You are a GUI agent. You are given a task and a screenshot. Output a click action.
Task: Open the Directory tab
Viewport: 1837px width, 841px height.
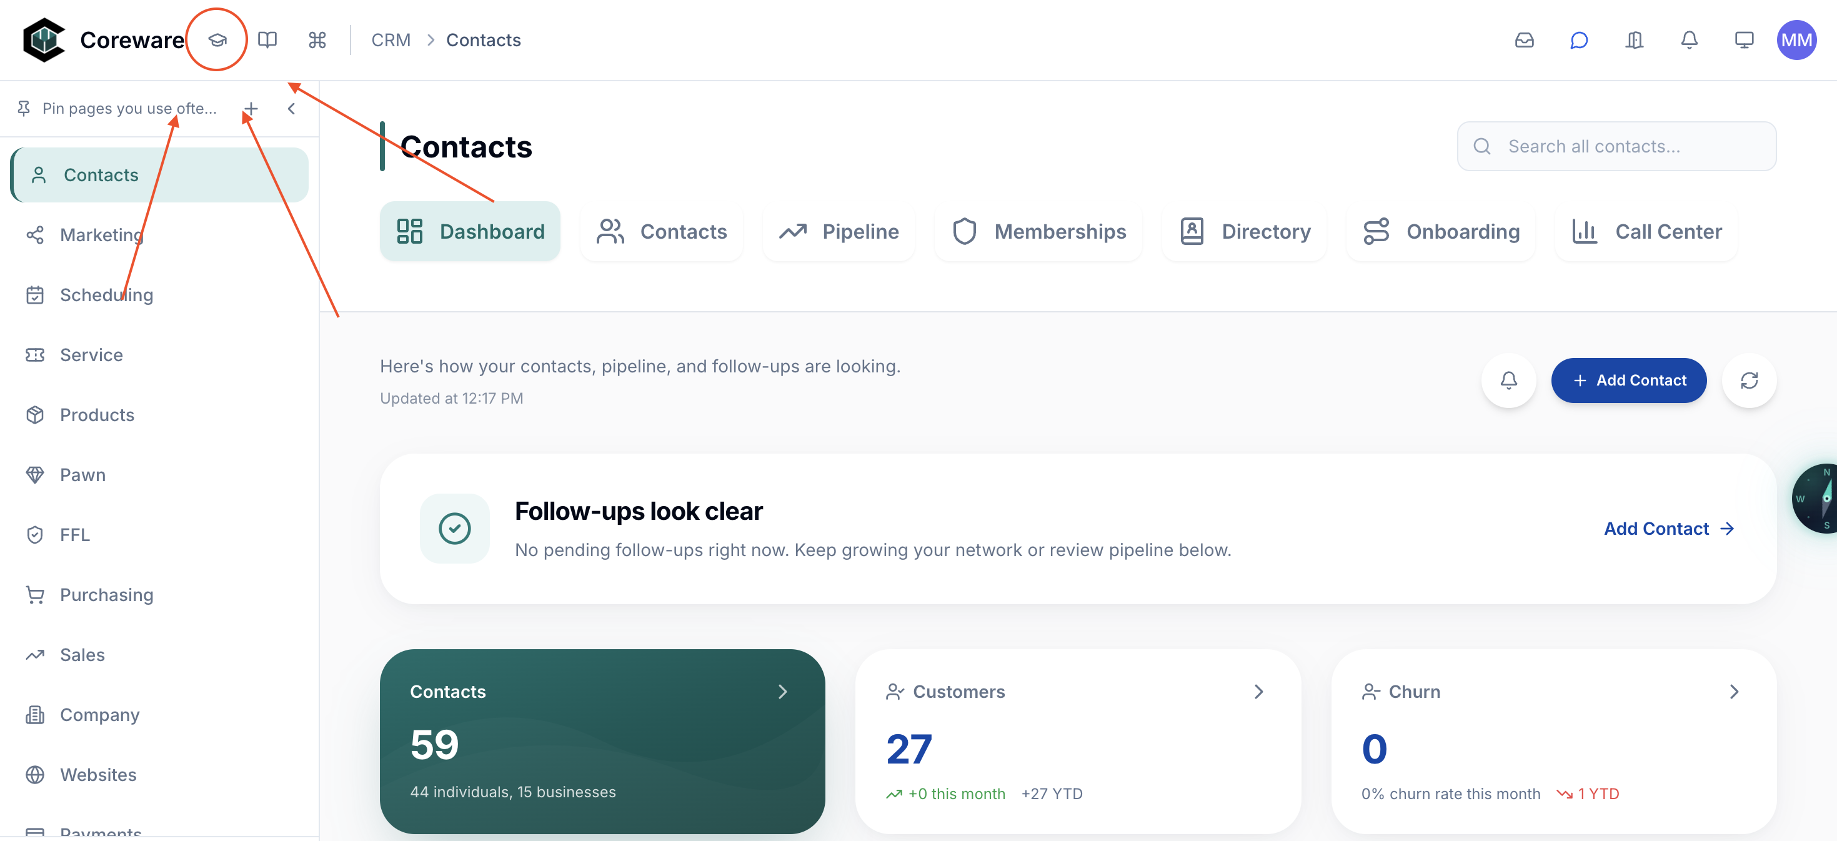coord(1245,231)
